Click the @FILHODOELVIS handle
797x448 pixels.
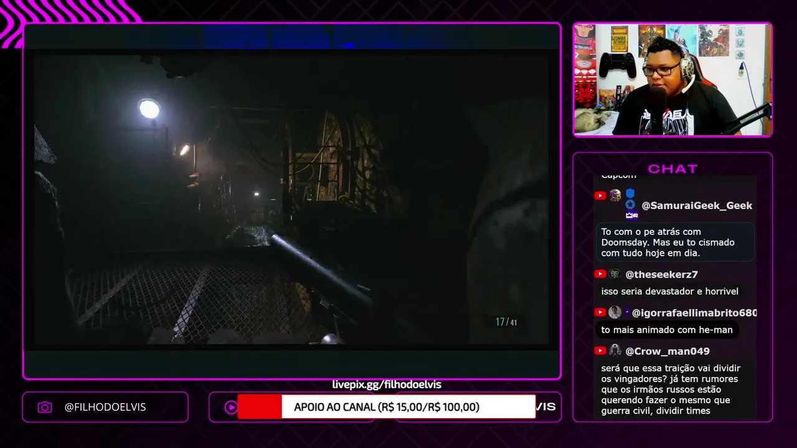coord(105,407)
